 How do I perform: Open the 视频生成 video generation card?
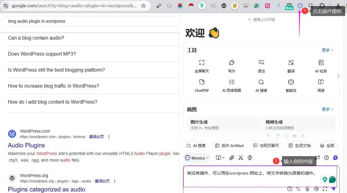pos(299,125)
